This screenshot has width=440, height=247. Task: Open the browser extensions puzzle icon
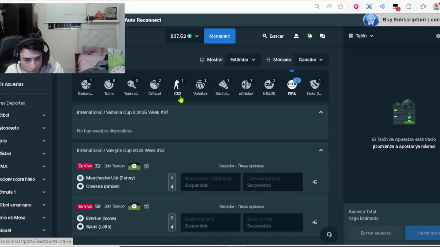point(409,7)
